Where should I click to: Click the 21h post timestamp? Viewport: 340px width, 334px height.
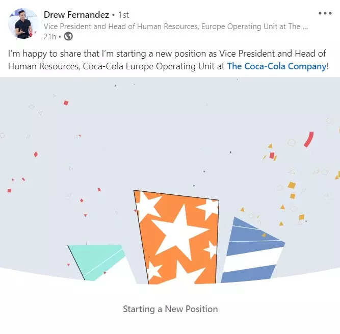click(x=49, y=36)
